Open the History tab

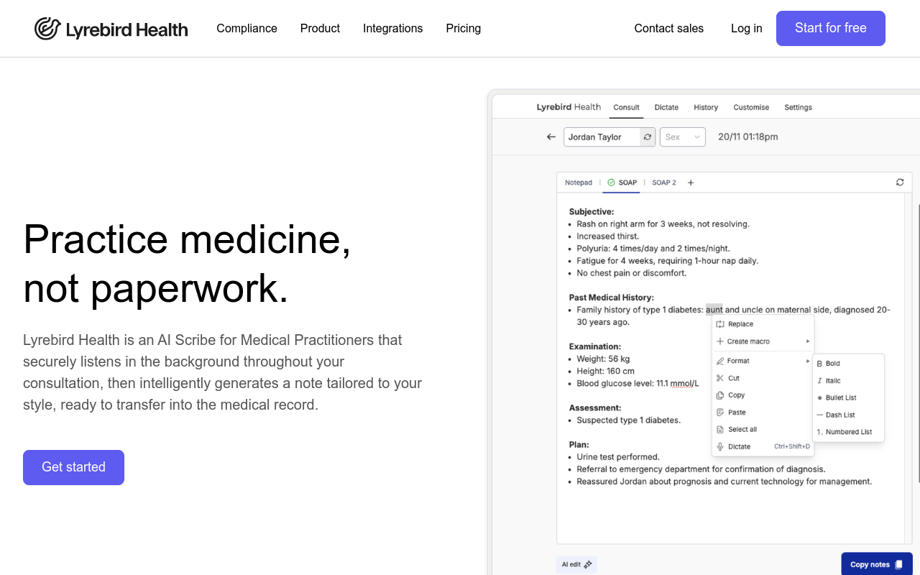pos(706,107)
